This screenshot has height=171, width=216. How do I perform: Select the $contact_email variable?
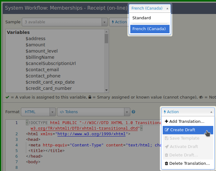pyautogui.click(x=42, y=70)
